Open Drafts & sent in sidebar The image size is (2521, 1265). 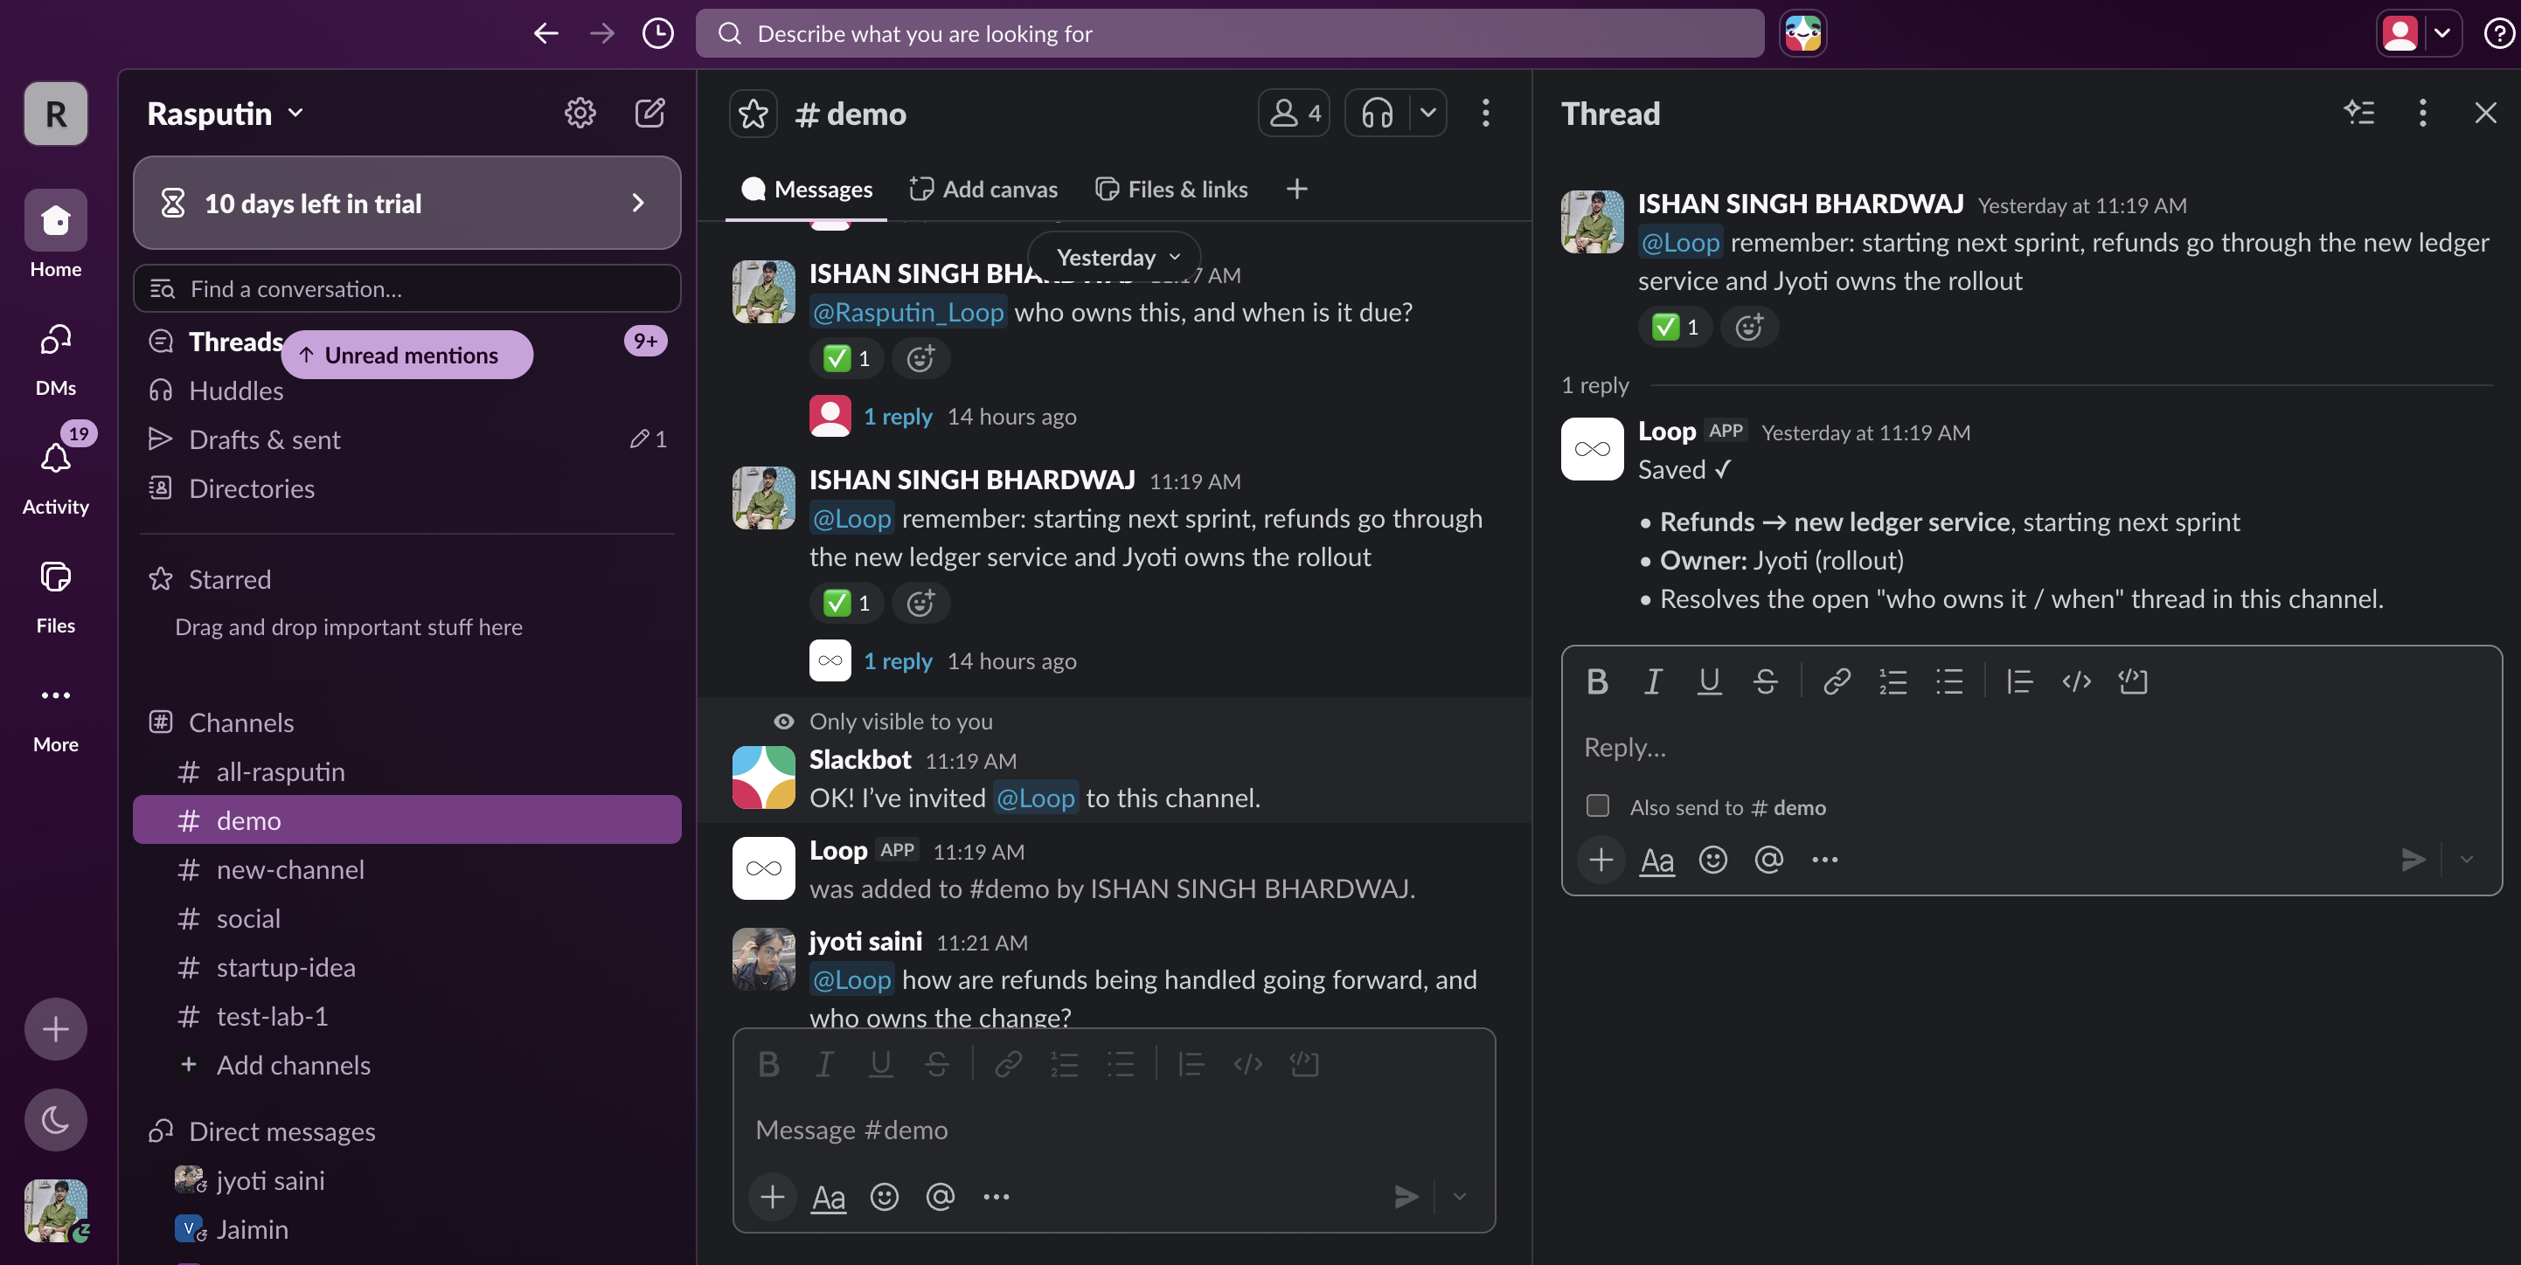point(407,440)
